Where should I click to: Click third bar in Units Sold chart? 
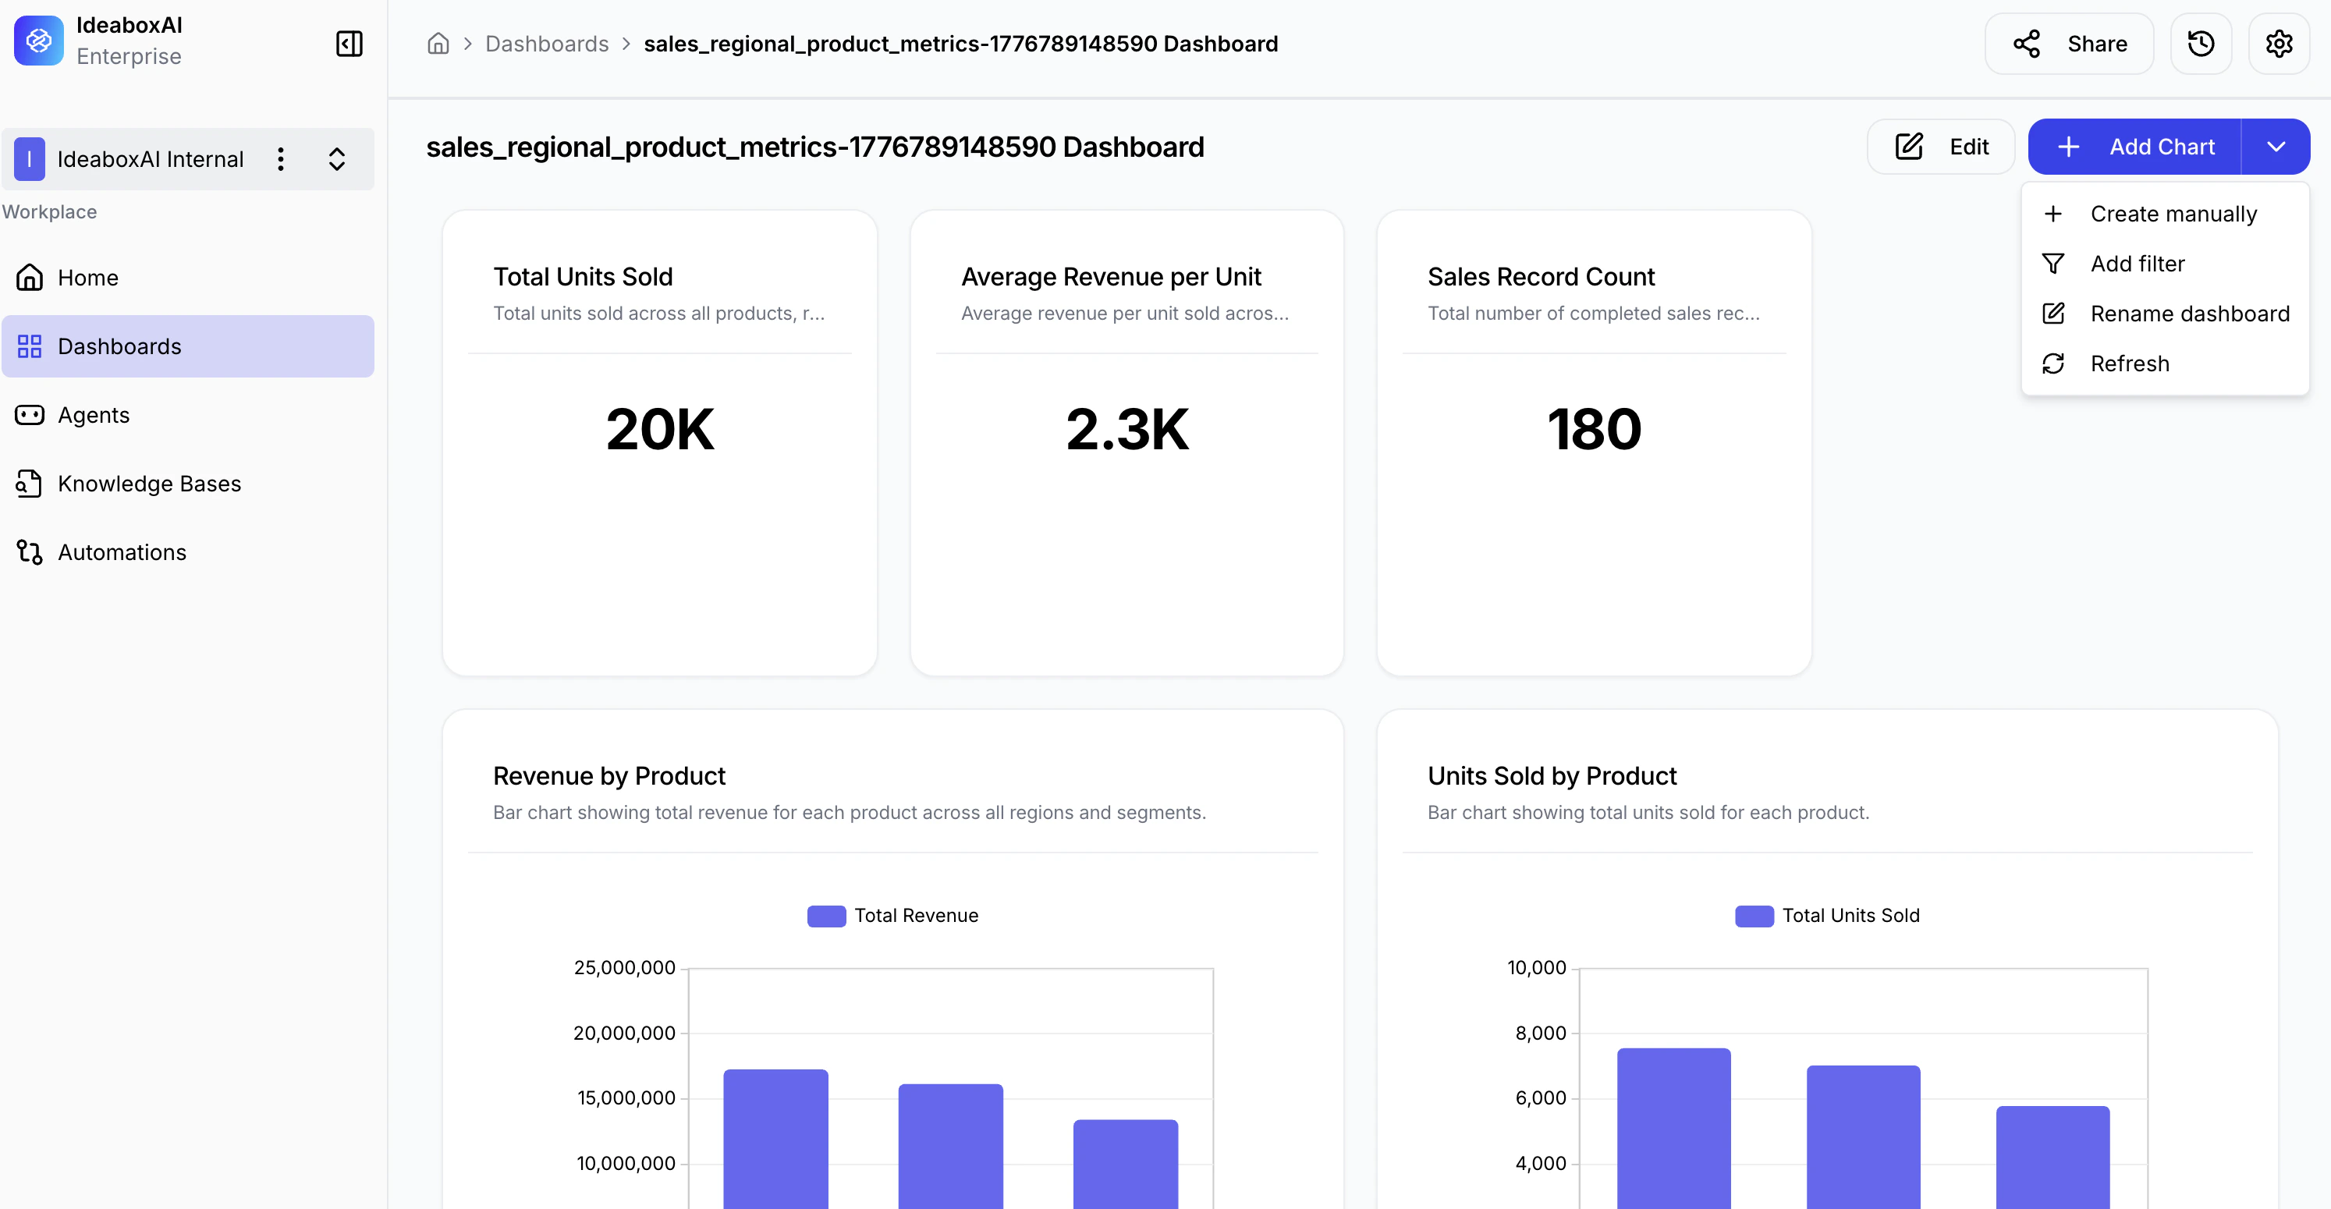coord(2052,1158)
